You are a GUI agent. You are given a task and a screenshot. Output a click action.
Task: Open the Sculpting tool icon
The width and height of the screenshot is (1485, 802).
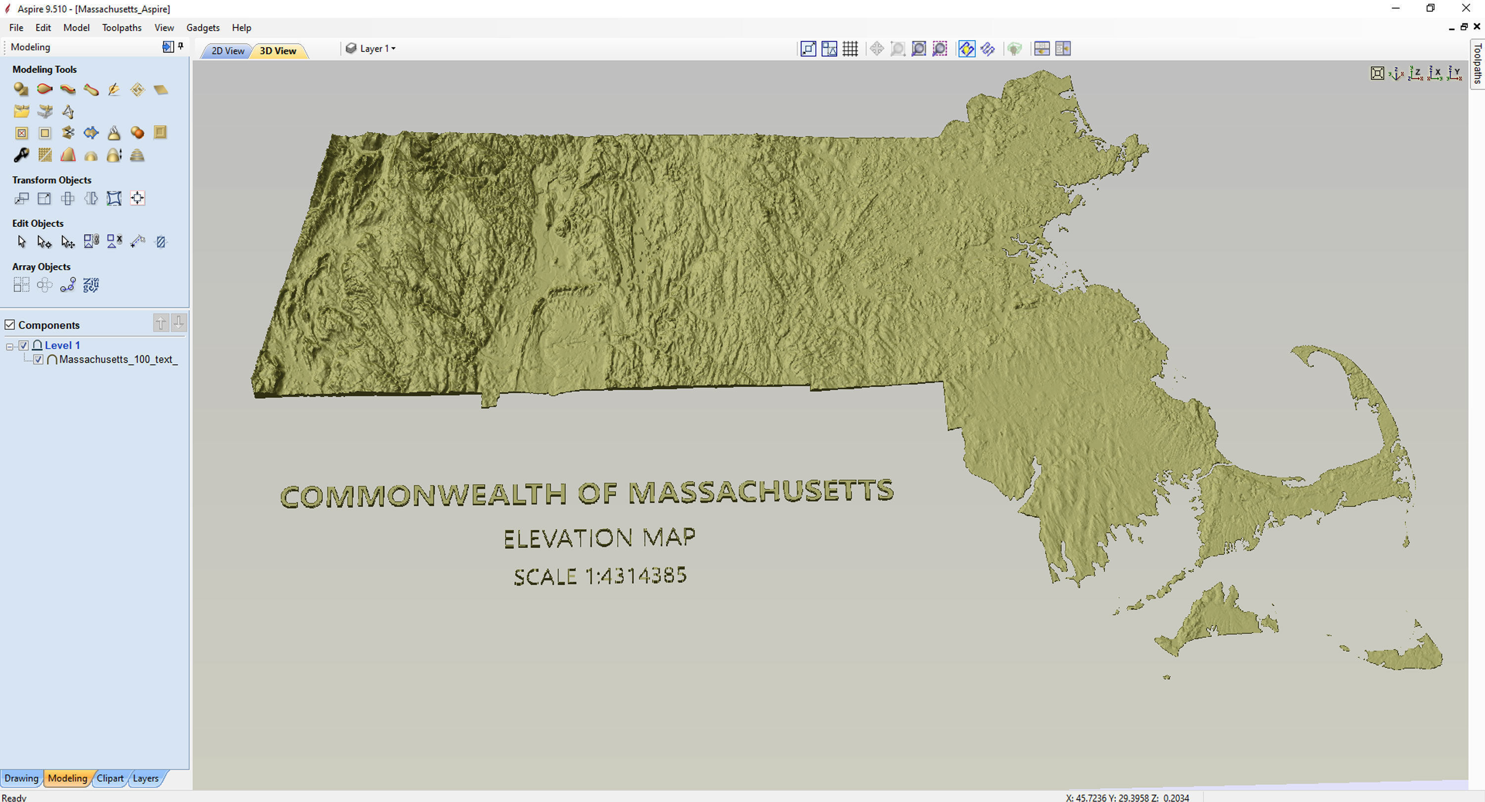(x=113, y=90)
